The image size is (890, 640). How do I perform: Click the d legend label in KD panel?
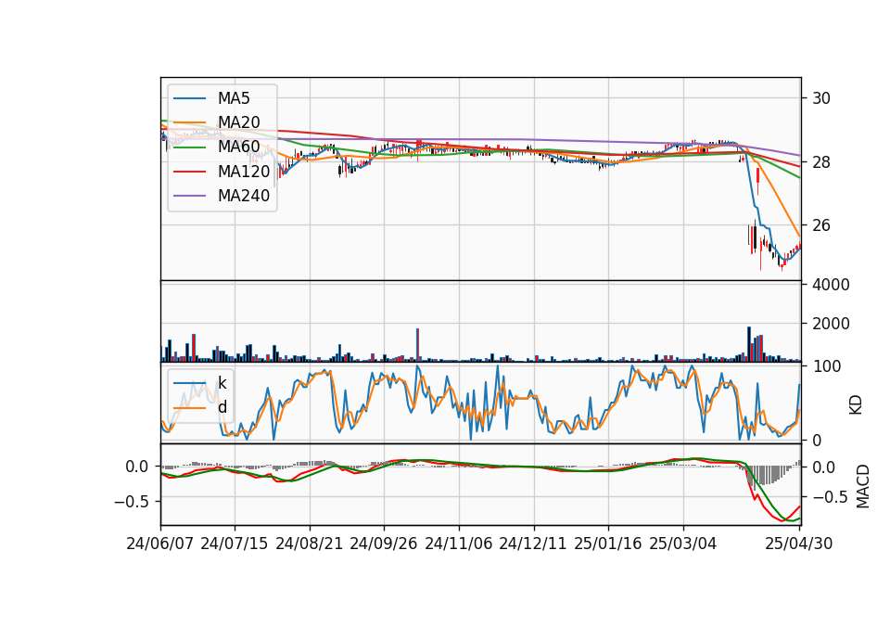[222, 407]
